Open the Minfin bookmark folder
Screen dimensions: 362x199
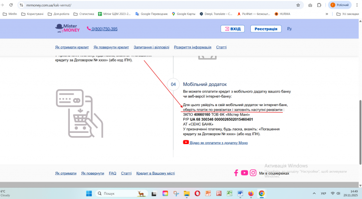coord(10,14)
